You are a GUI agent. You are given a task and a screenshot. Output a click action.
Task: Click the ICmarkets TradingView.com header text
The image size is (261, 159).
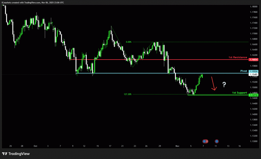tap(33, 2)
